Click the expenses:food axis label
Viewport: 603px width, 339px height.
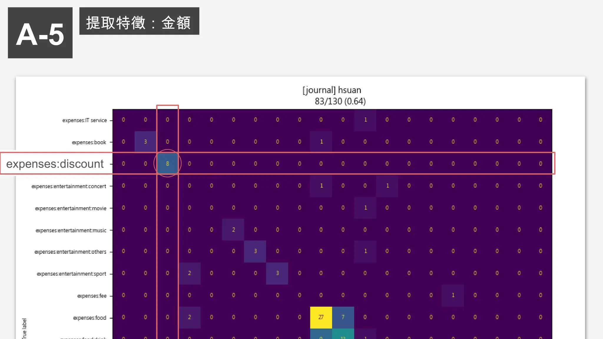[90, 318]
